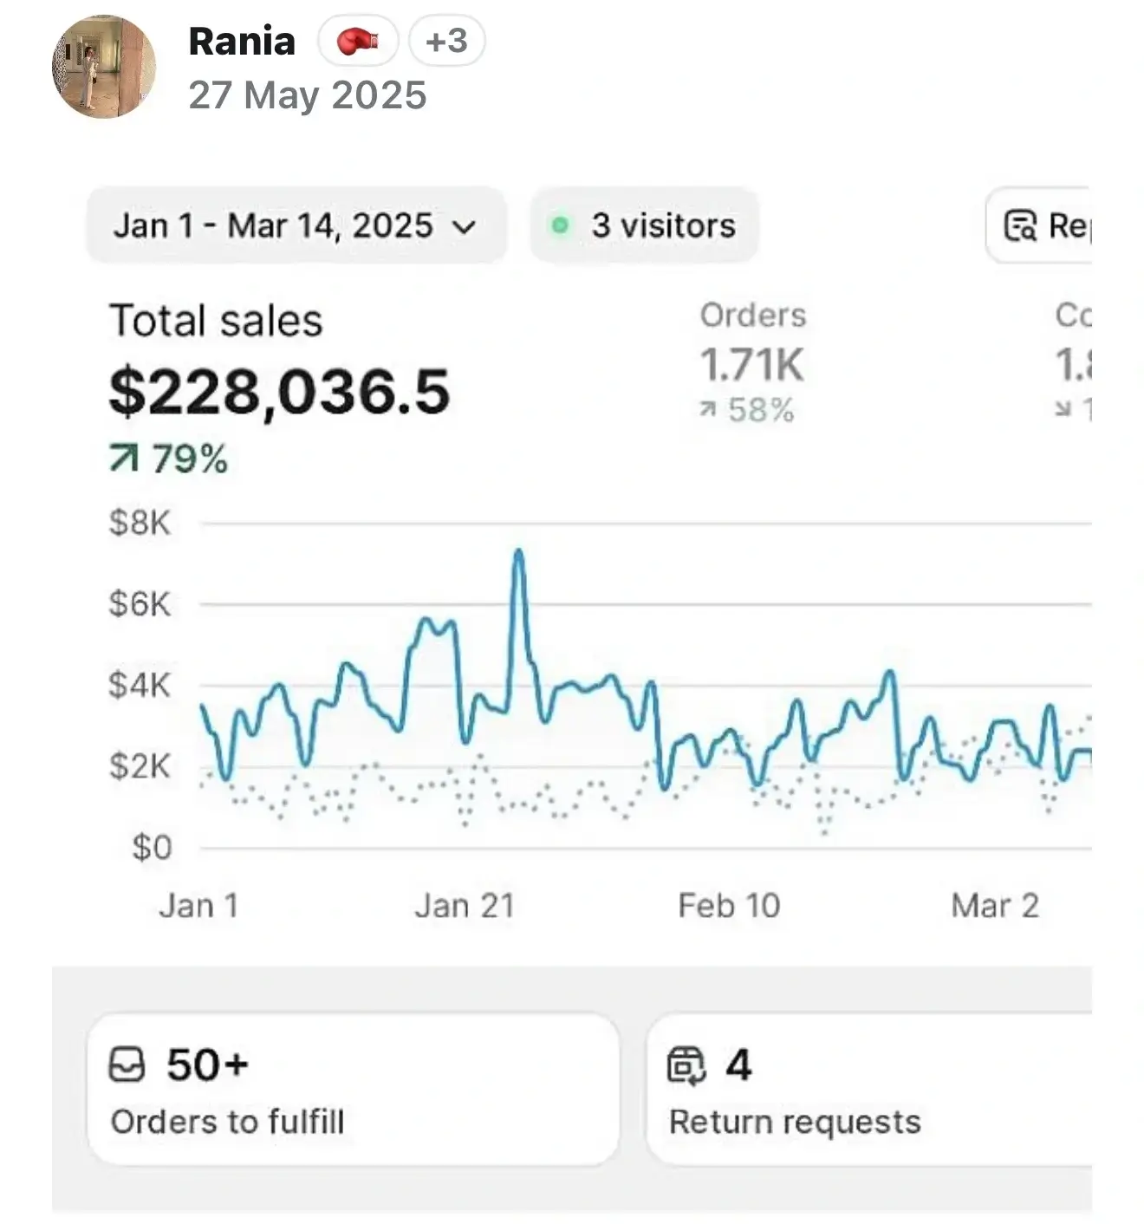The image size is (1144, 1224).
Task: Open Rania's profile picture
Action: 104,67
